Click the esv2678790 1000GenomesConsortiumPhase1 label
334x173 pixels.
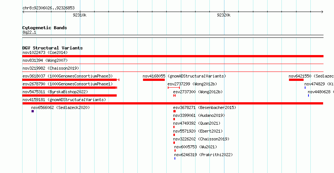(x=68, y=84)
